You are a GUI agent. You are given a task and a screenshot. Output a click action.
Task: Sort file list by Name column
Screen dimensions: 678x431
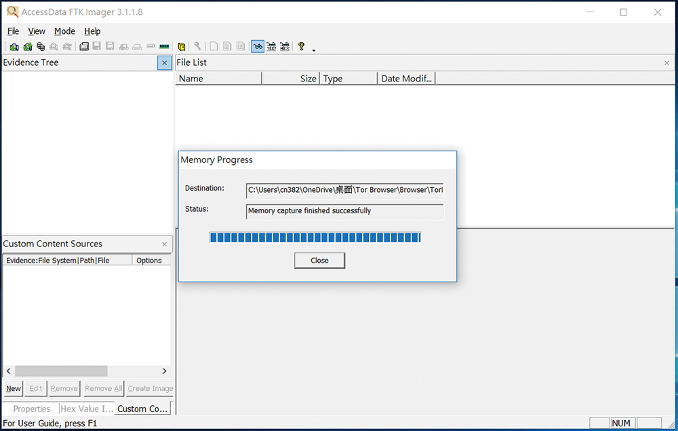point(218,79)
